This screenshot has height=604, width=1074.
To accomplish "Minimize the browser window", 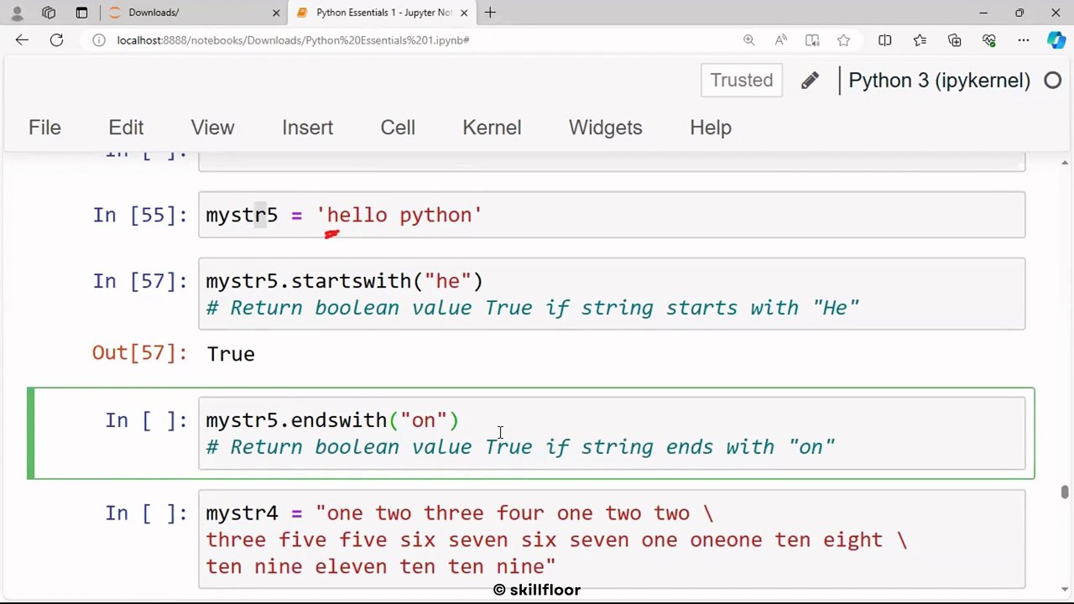I will 983,13.
